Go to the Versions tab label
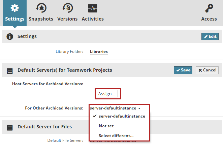Viewport: 223px width, 158px height. tap(67, 19)
